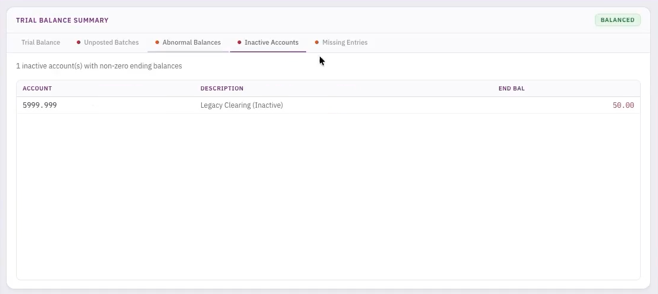Click the green BALANCED status badge
This screenshot has height=294, width=658.
pos(618,20)
